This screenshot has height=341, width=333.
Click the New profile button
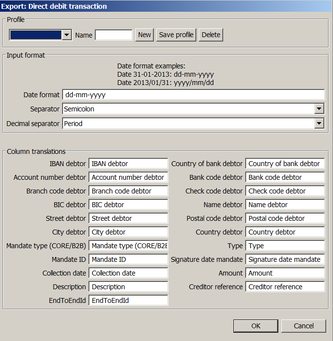coord(145,35)
